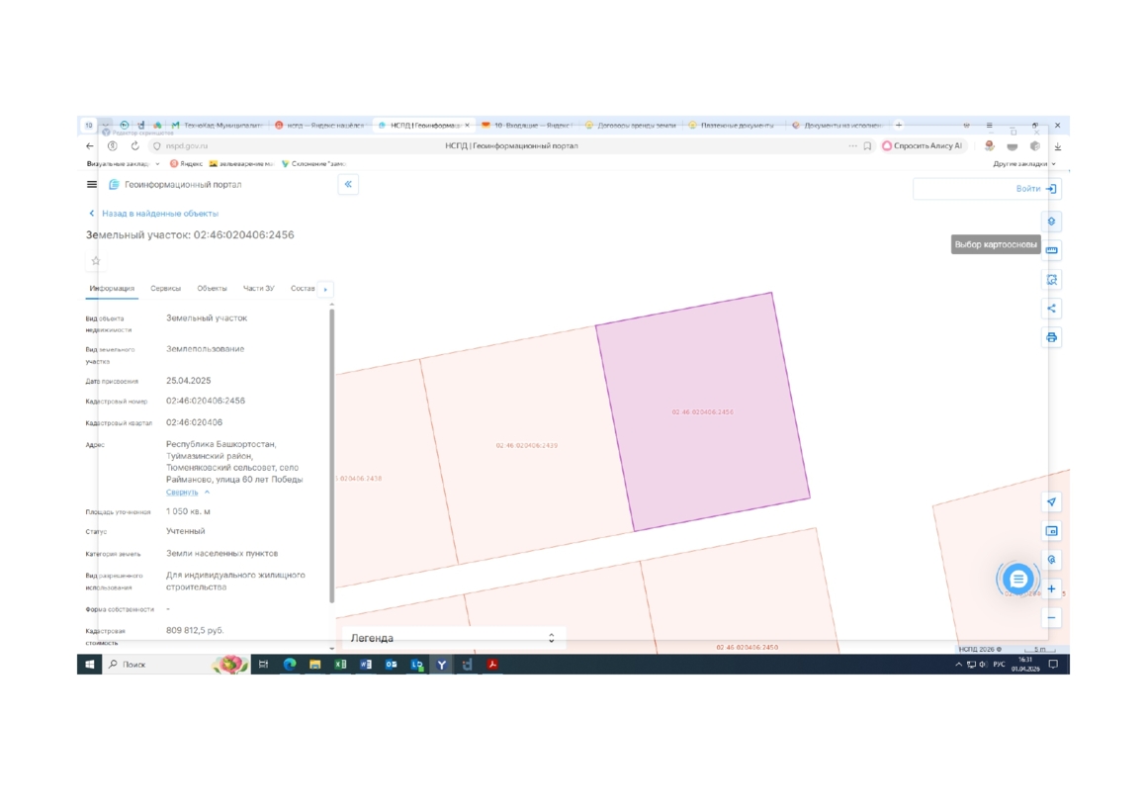Screen dimensions: 1147x811
Task: Open Excel from the Windows taskbar
Action: tap(340, 665)
